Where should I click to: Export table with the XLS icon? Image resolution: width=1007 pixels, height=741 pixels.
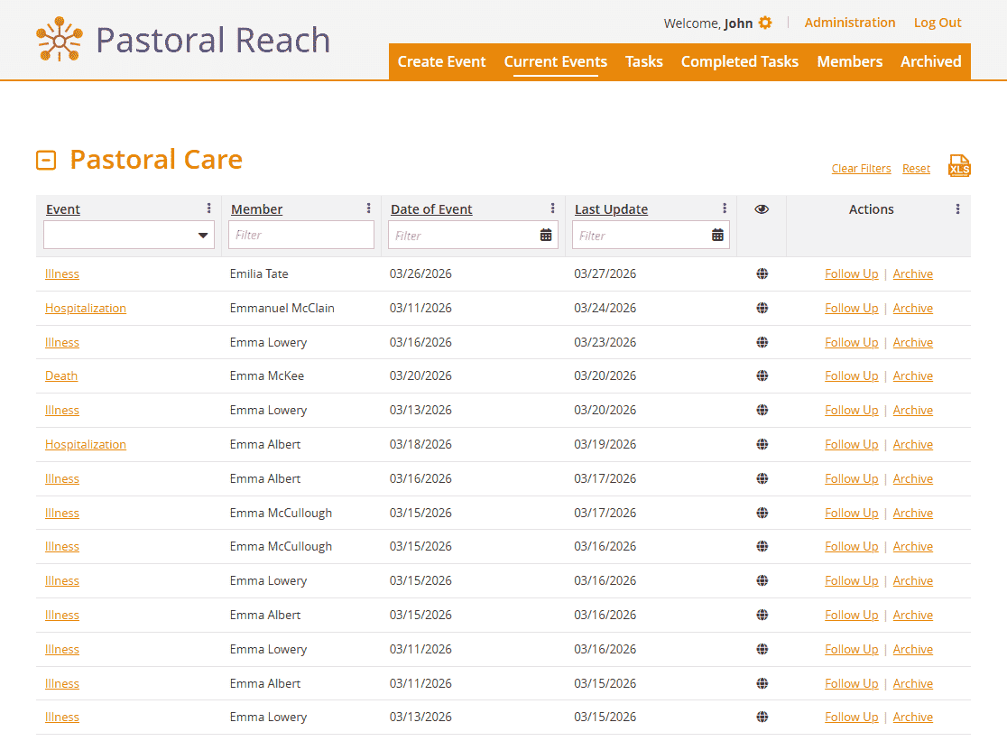pos(959,166)
